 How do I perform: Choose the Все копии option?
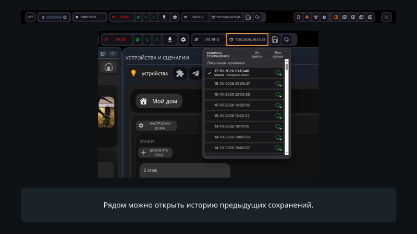coord(278,55)
